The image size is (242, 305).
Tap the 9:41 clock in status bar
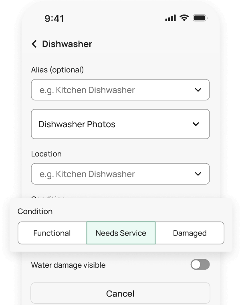point(54,18)
